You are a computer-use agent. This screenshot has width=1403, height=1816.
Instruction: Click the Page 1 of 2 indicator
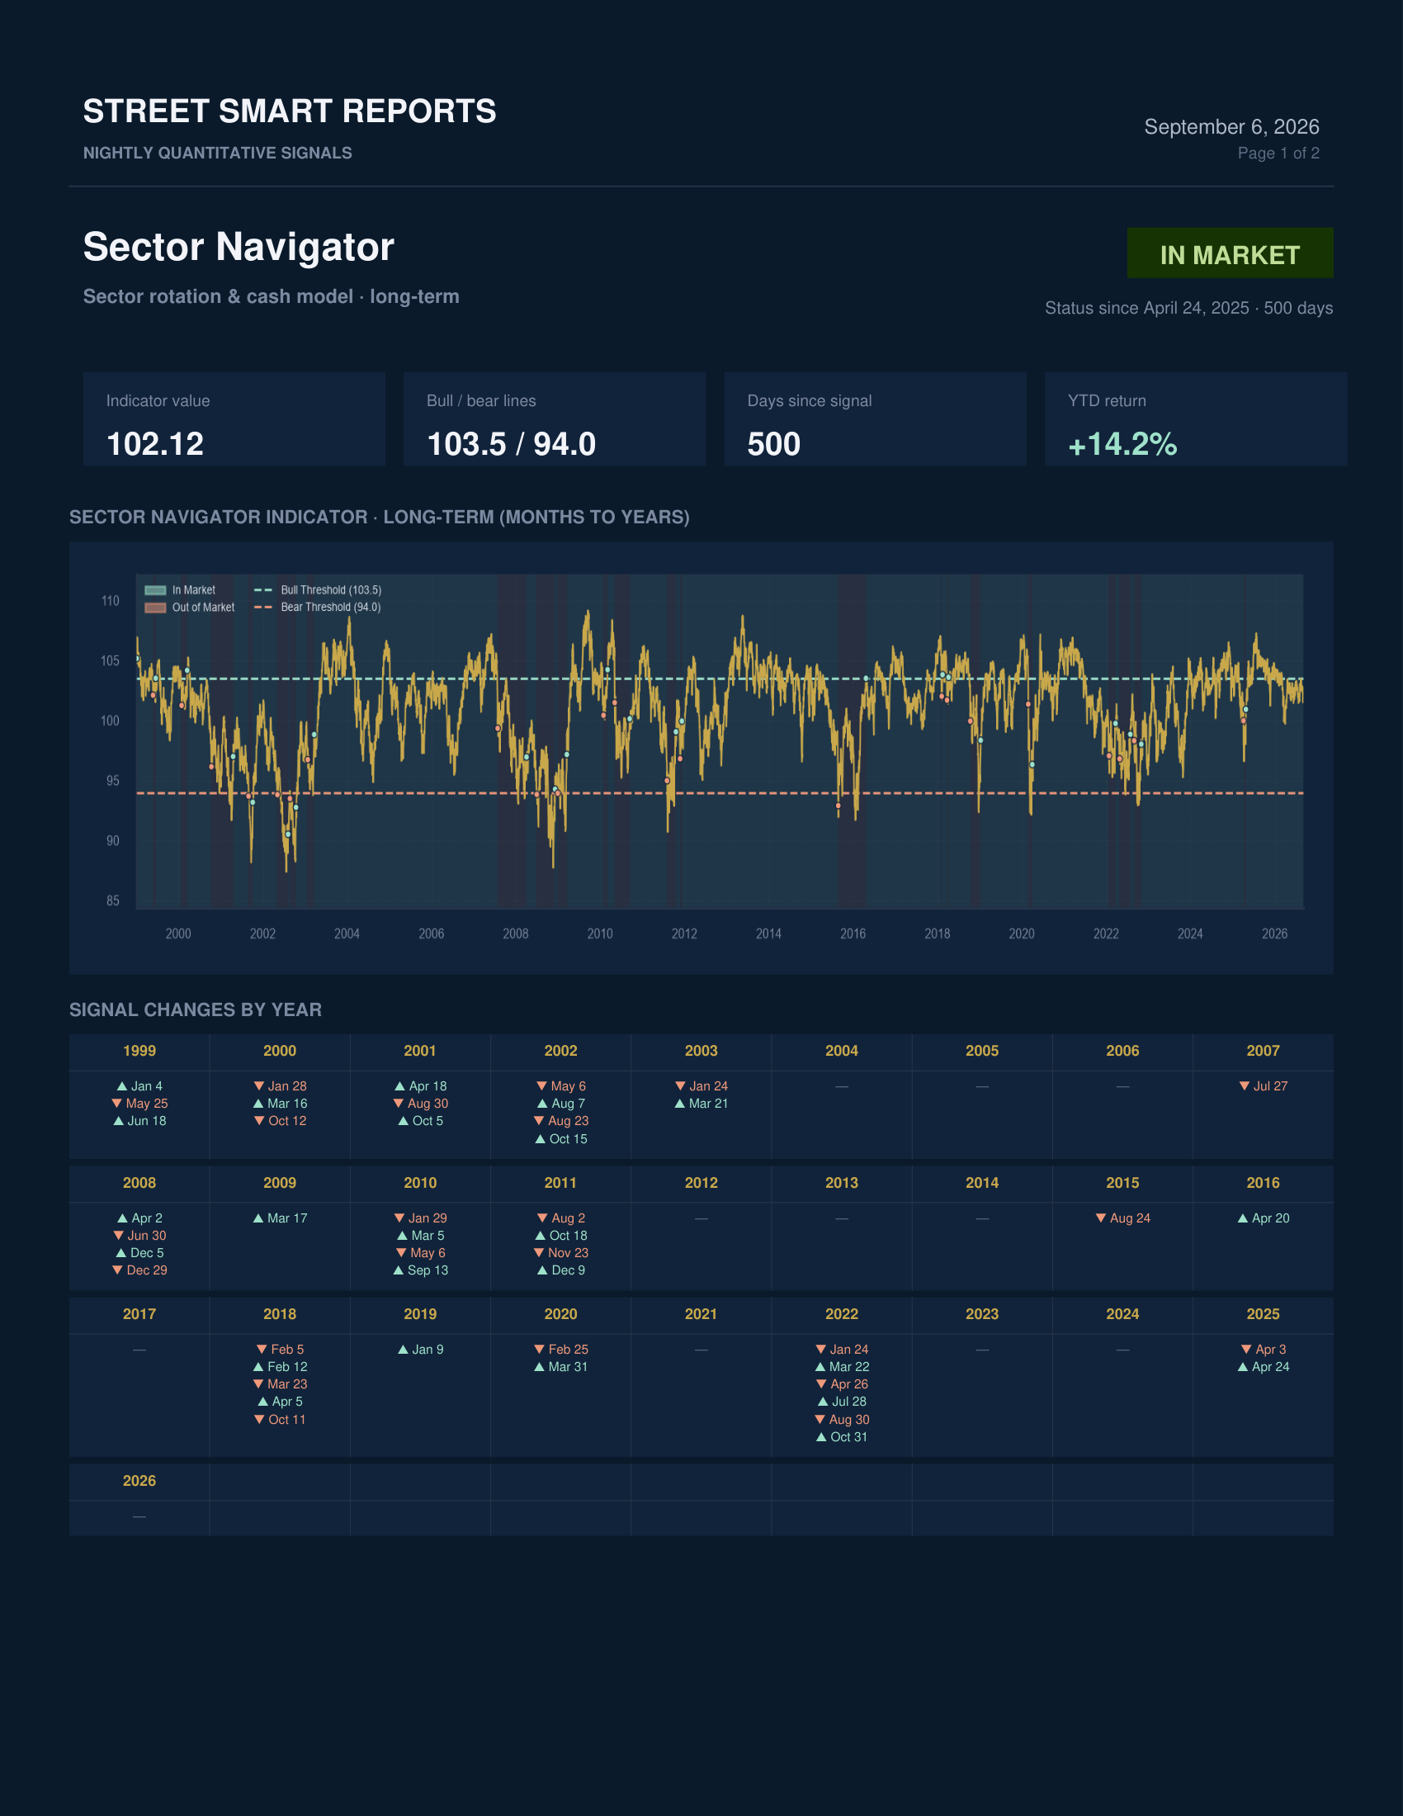(1278, 153)
